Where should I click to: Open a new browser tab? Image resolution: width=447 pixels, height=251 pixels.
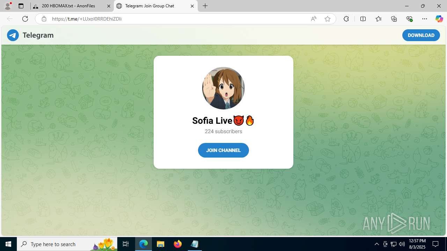(x=205, y=6)
